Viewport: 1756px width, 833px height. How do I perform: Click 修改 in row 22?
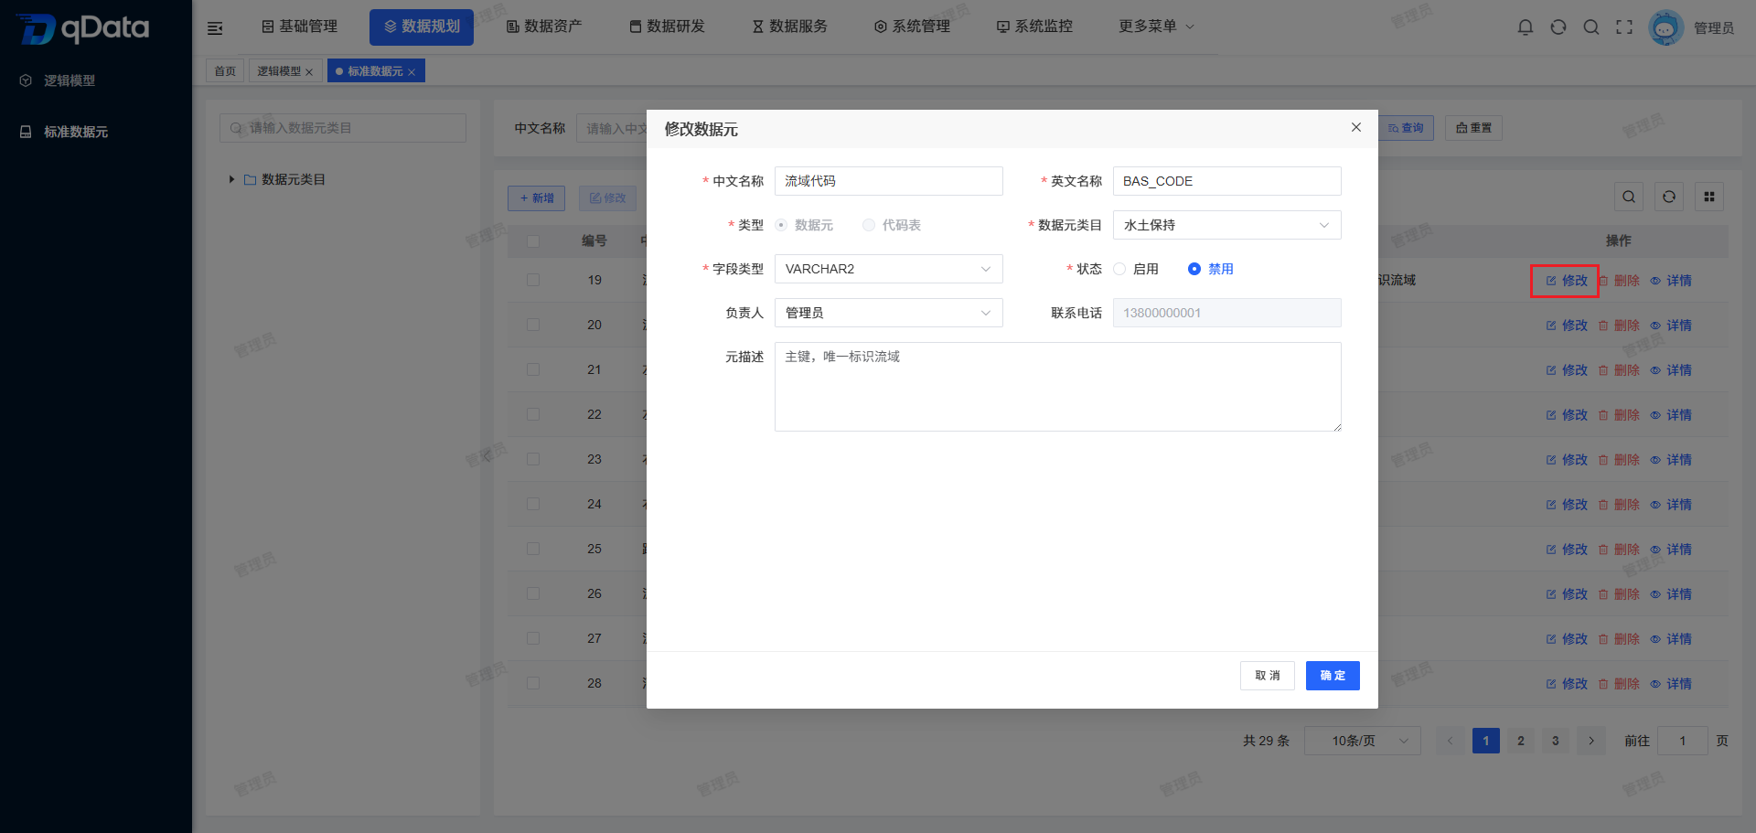point(1566,415)
